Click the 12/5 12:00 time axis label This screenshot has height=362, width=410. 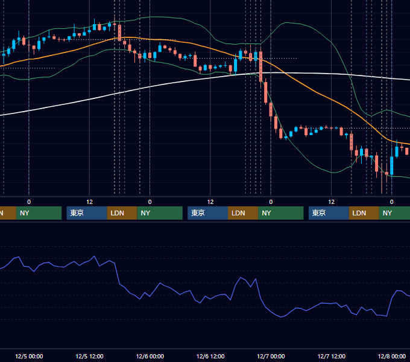click(x=89, y=356)
